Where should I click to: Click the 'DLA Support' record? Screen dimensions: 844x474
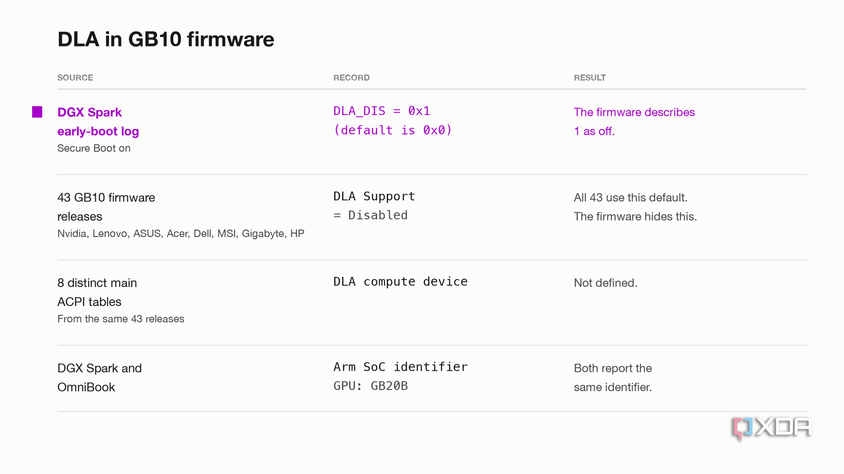374,196
